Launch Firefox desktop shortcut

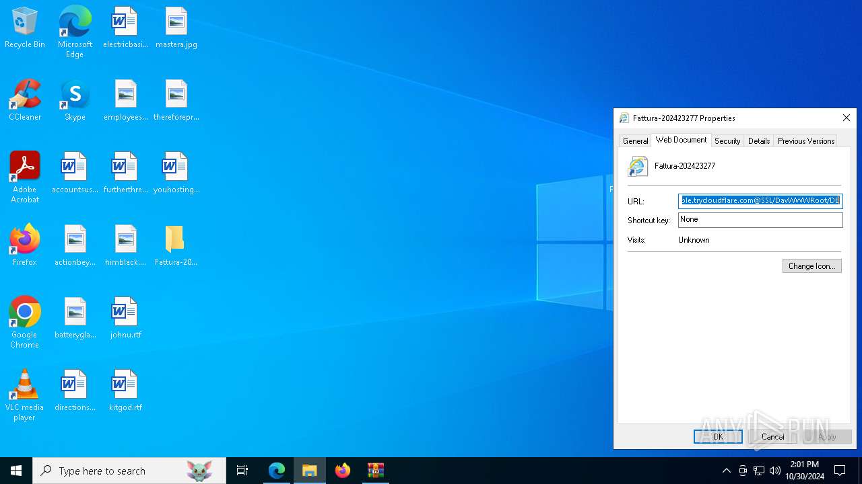(25, 245)
